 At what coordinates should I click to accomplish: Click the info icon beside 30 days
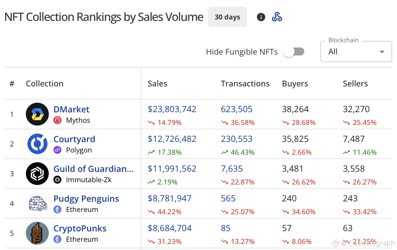(x=261, y=17)
